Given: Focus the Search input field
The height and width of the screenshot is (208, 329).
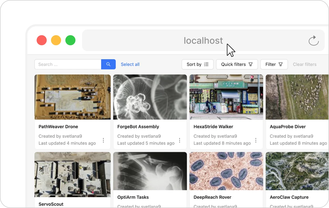Looking at the screenshot, I should (68, 64).
